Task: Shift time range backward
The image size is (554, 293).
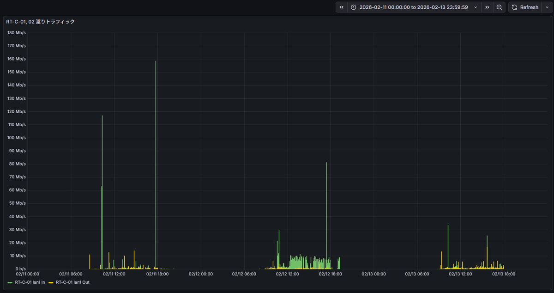Action: 341,7
